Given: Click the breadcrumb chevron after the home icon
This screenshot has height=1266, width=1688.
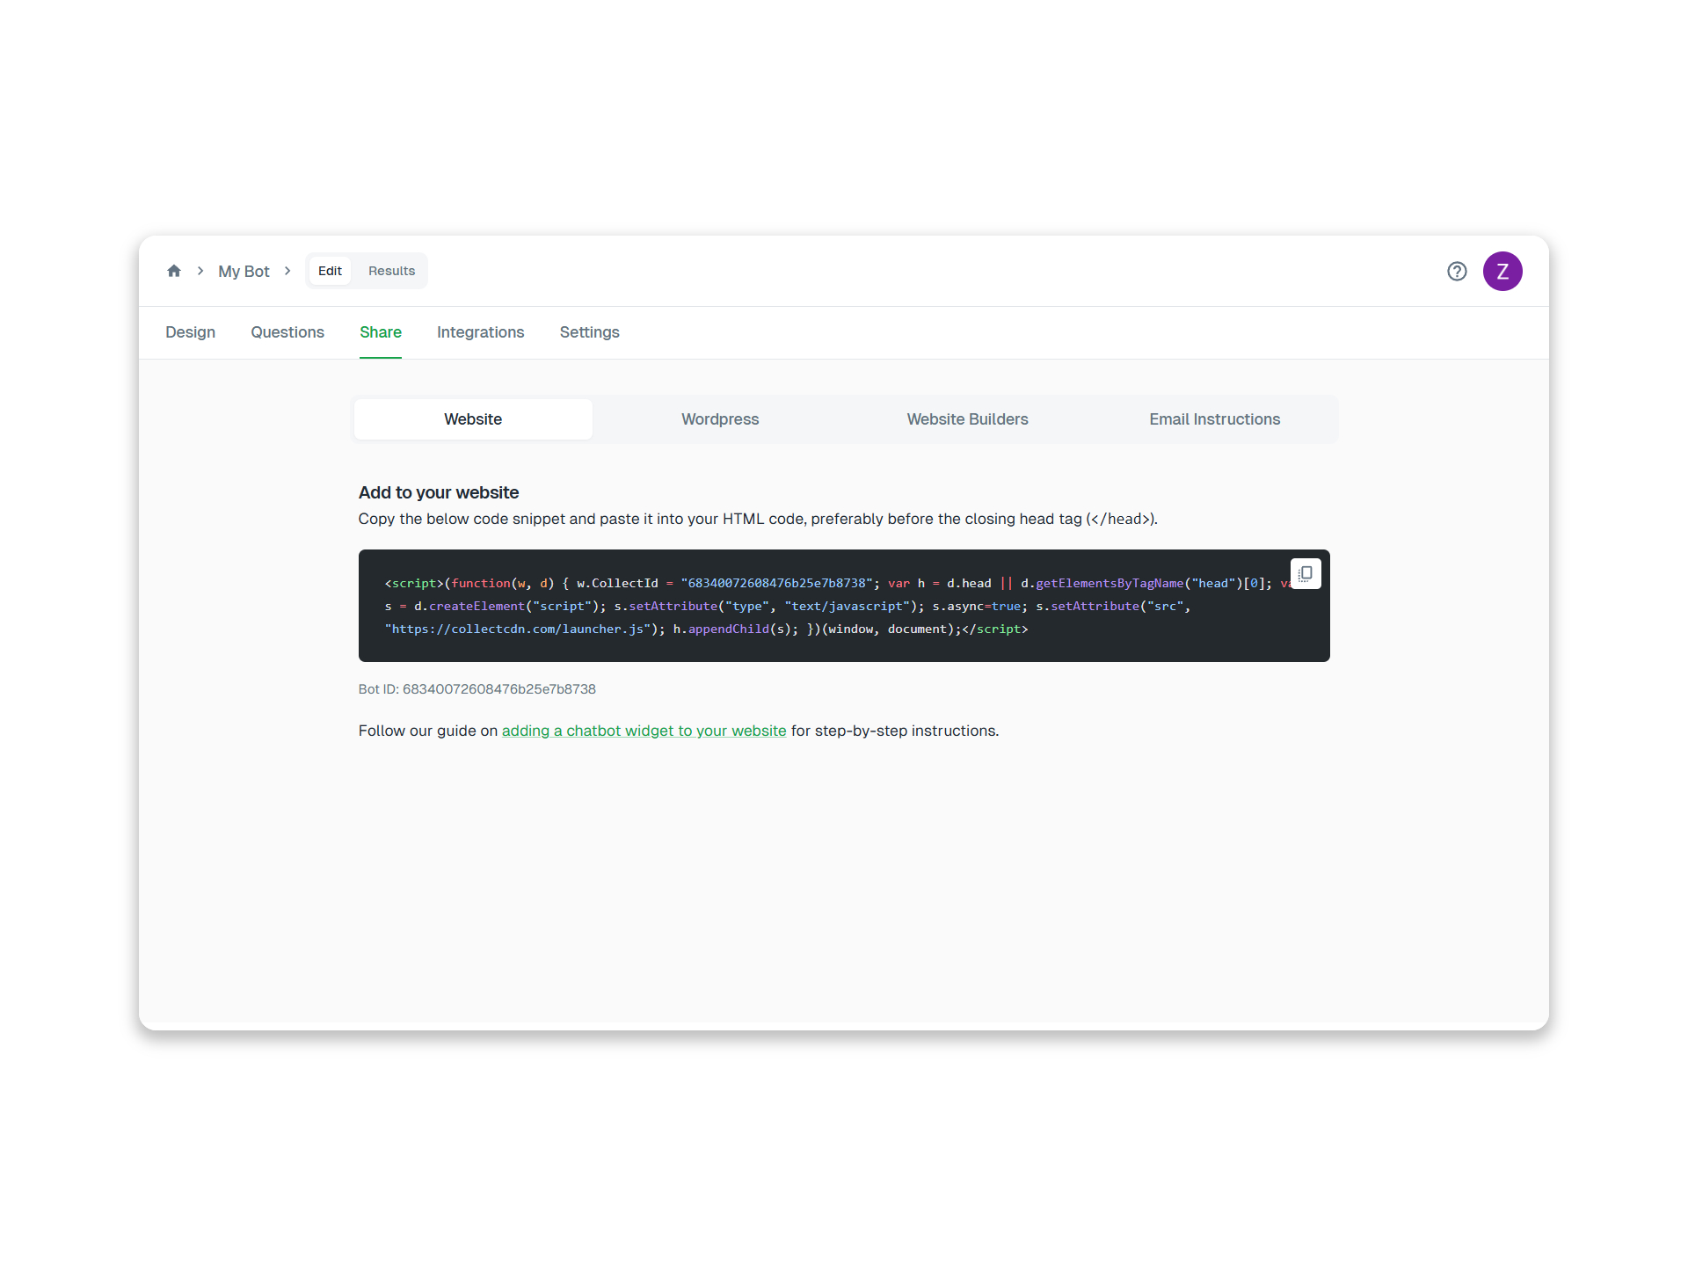Looking at the screenshot, I should 200,271.
